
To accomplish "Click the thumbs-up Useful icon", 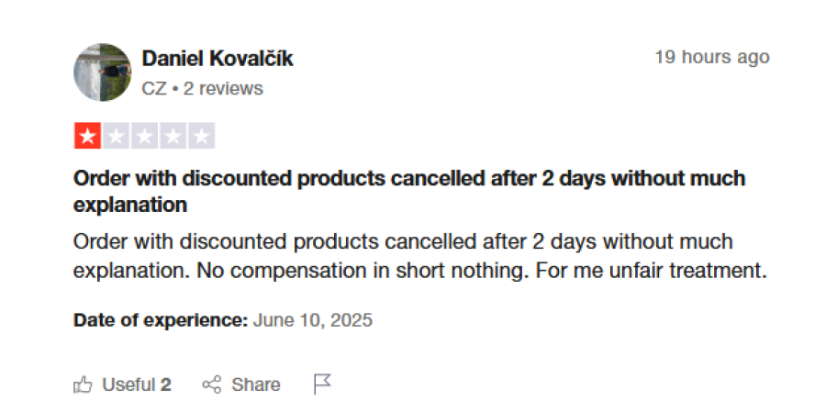I will 83,384.
